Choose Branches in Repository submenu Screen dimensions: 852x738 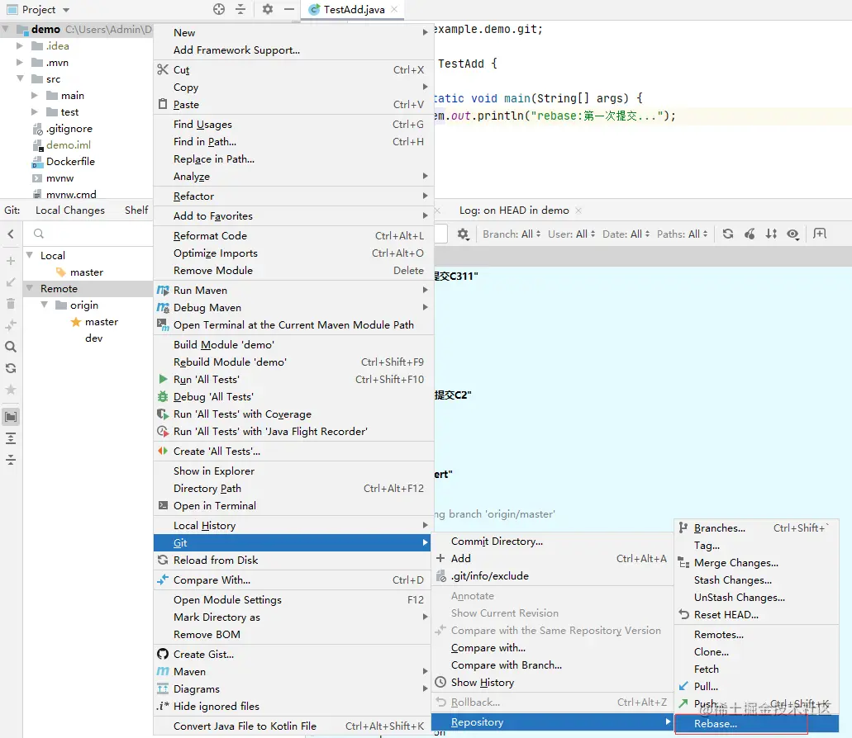point(756,527)
